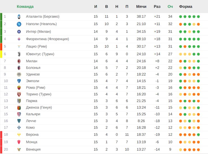Sort table by Команда column header
Viewport: 208px width, 154px height.
tap(25, 6)
